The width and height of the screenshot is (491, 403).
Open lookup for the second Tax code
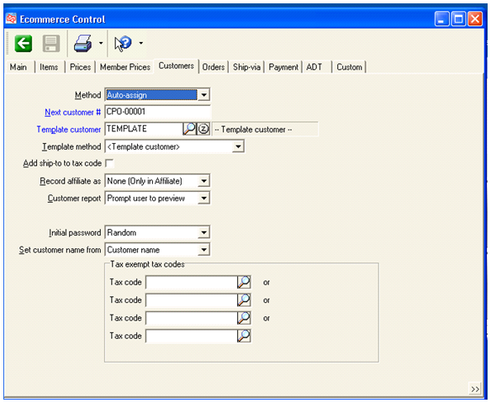click(x=244, y=300)
